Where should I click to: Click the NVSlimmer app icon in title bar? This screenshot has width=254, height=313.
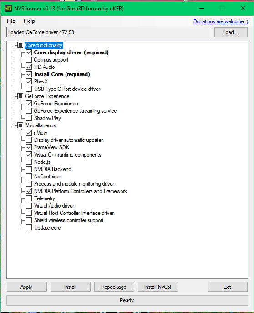click(8, 8)
